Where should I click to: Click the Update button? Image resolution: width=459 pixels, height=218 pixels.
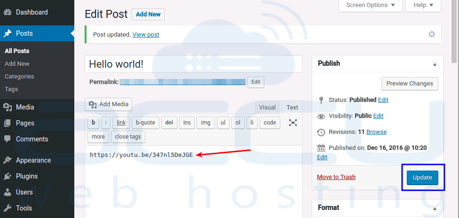pyautogui.click(x=422, y=178)
